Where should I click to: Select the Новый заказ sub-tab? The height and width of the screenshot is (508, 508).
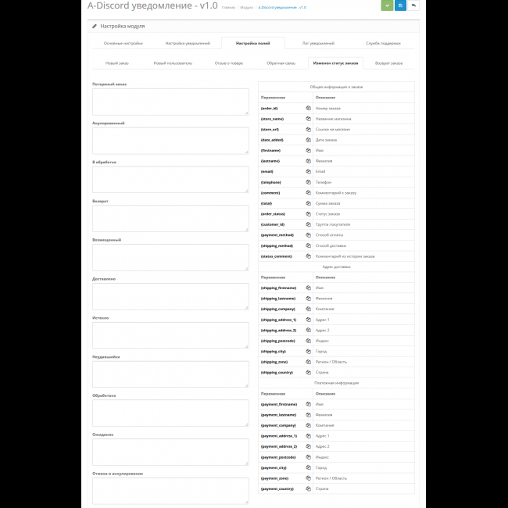click(x=117, y=63)
